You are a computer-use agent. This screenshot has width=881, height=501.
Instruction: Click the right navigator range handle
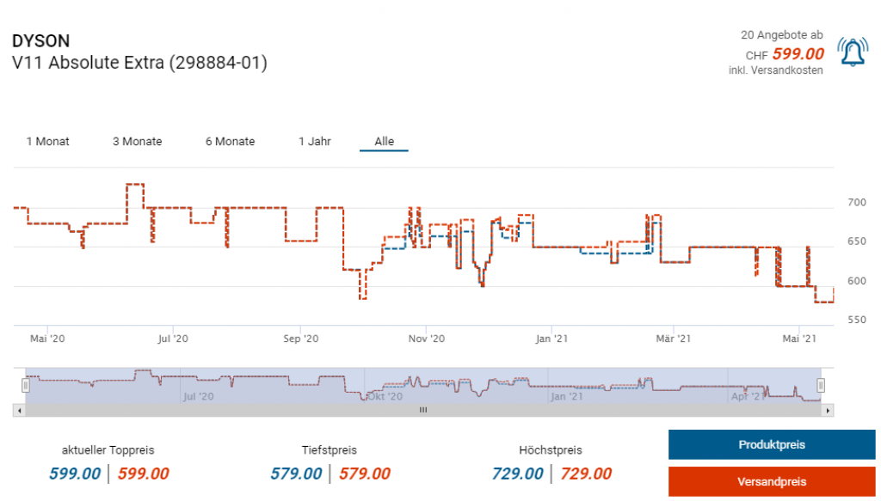(821, 386)
